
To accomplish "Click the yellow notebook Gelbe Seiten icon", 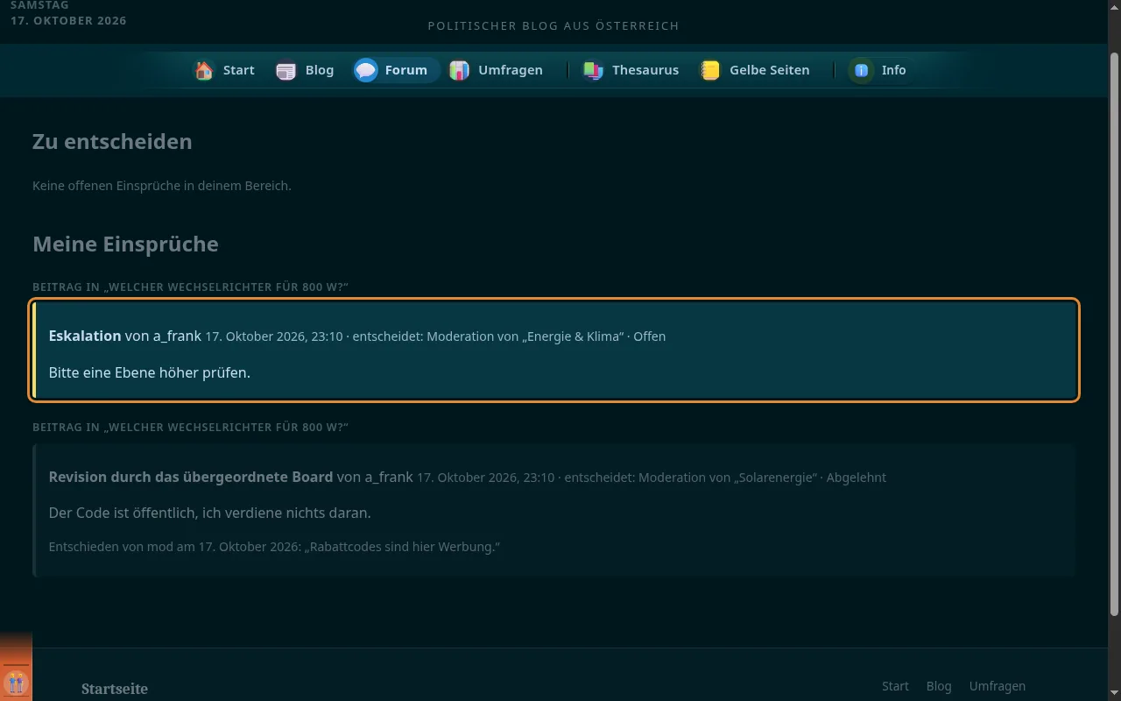I will pyautogui.click(x=710, y=70).
